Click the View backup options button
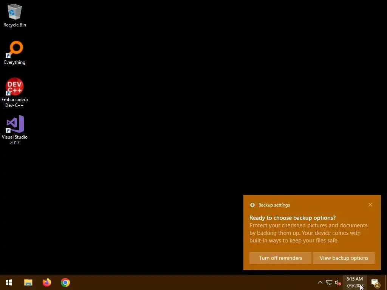This screenshot has height=290, width=387. 344,258
